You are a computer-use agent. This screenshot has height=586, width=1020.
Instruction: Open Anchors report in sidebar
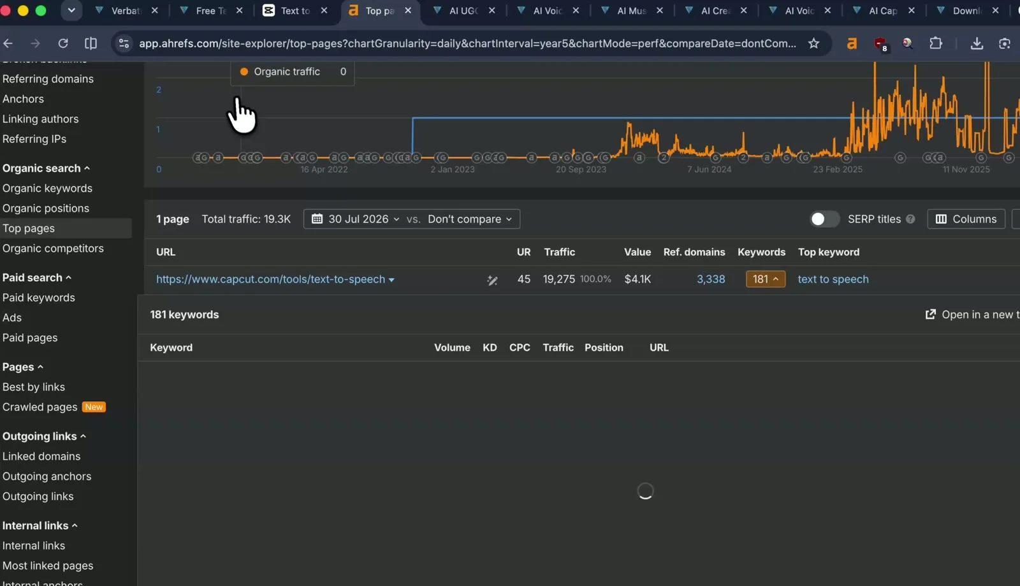[x=23, y=99]
